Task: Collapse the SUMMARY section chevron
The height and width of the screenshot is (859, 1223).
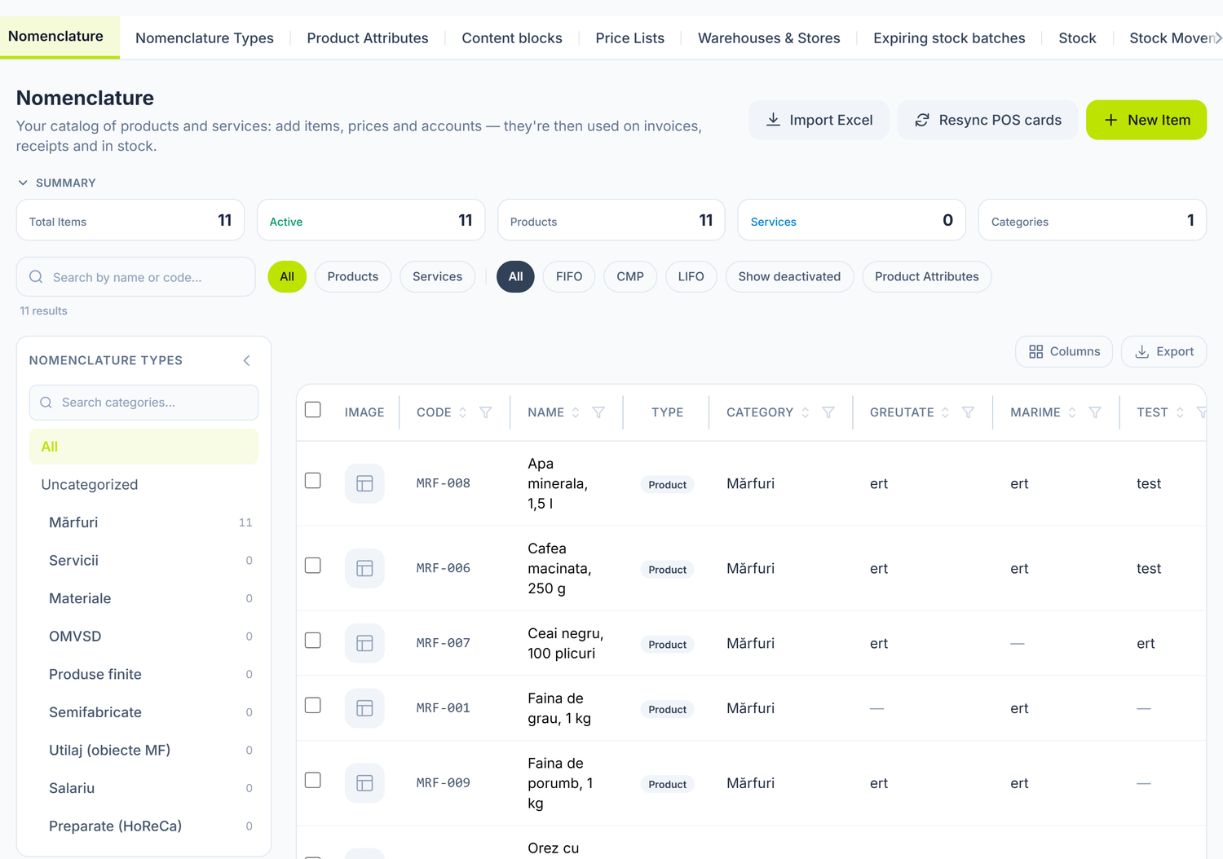Action: [x=23, y=183]
